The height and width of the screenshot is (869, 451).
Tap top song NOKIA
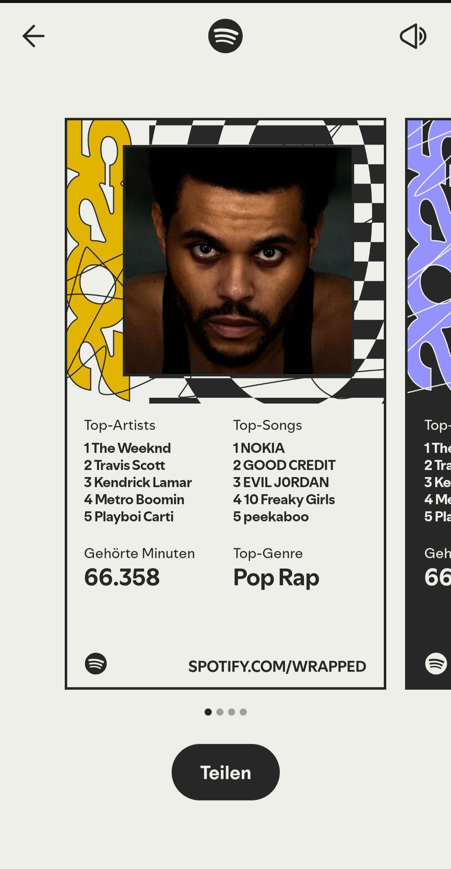(259, 448)
